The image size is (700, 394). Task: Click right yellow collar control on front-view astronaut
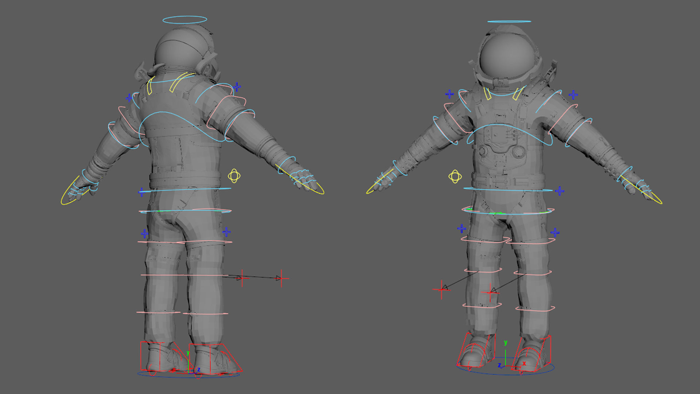click(518, 93)
